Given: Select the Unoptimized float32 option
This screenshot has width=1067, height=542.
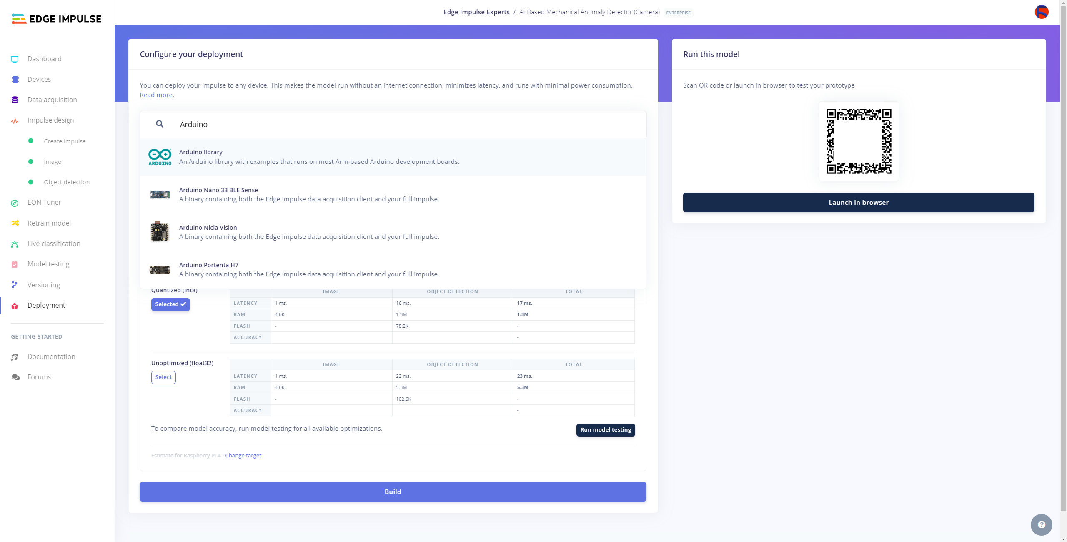Looking at the screenshot, I should 163,377.
